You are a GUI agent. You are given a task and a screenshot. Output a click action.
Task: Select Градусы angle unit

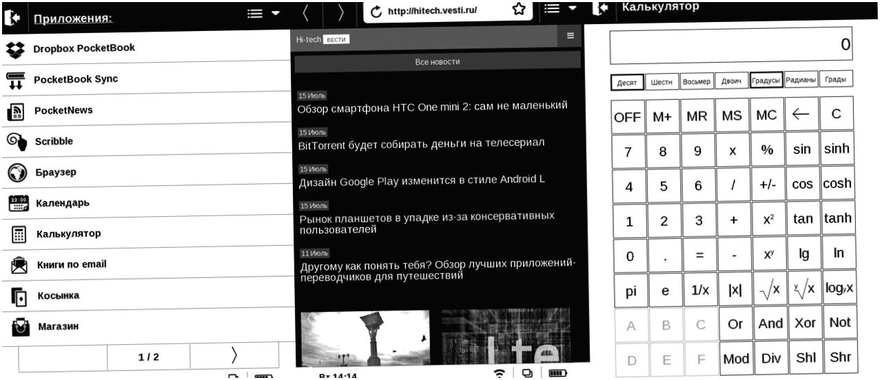tap(766, 80)
